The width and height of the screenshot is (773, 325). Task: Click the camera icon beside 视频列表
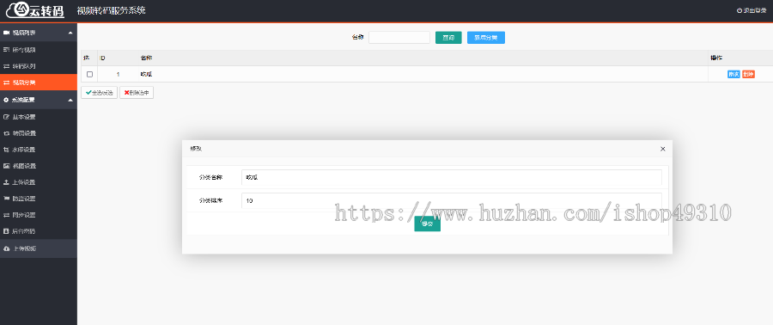point(6,33)
